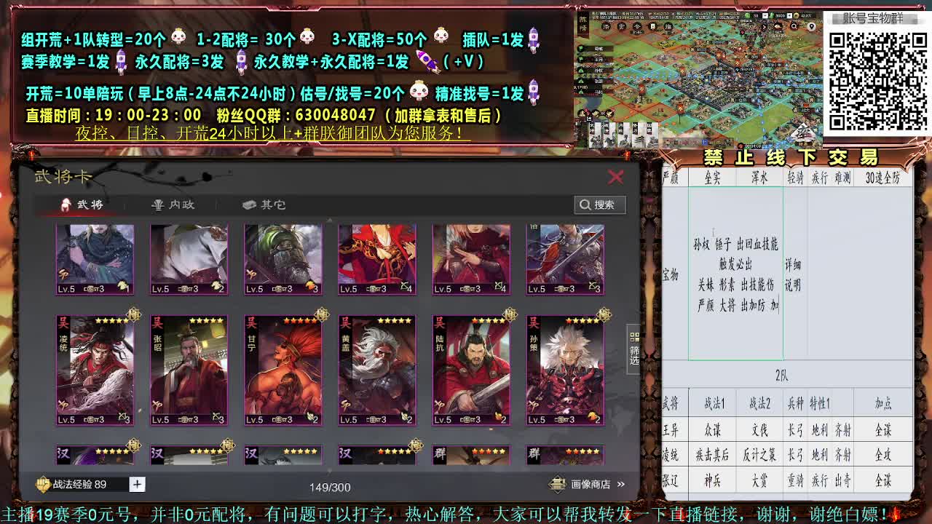Select the 张昭 general card
932x524 pixels.
(x=189, y=370)
